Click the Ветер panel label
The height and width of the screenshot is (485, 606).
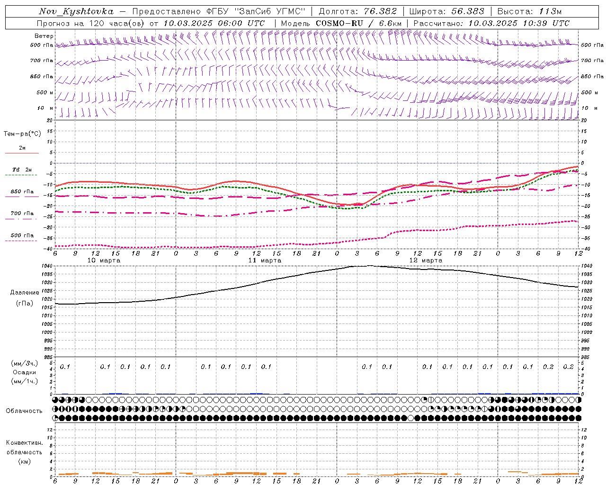coord(44,36)
